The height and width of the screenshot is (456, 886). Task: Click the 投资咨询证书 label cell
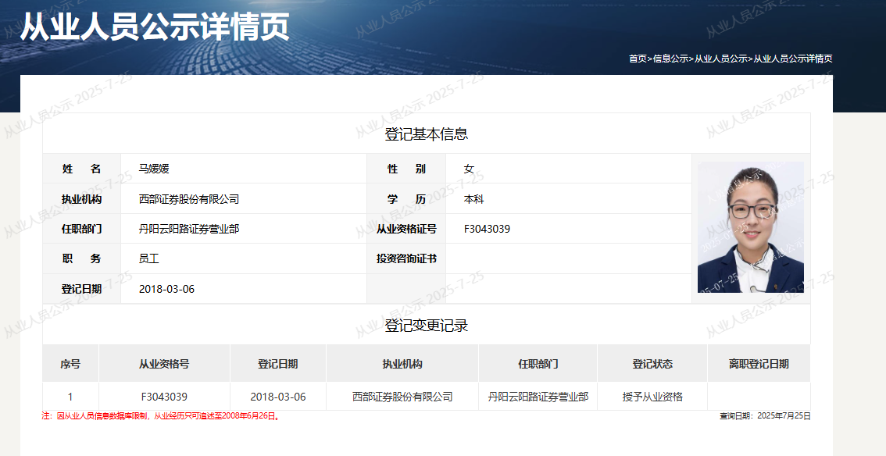pyautogui.click(x=406, y=258)
